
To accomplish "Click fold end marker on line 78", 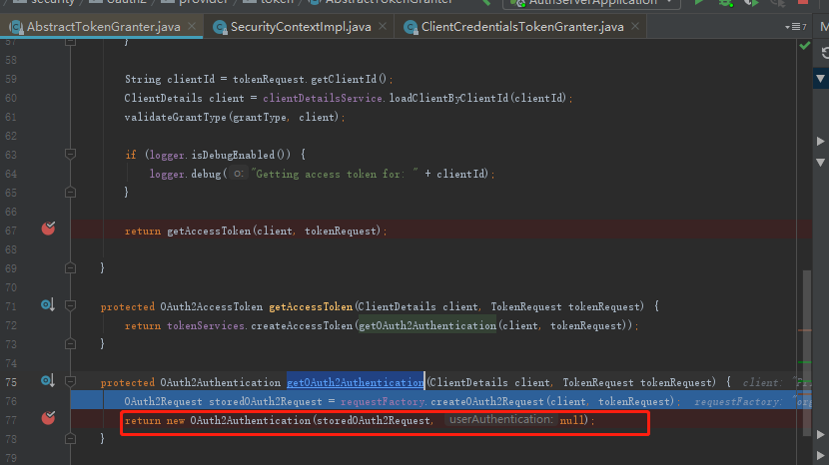I will pyautogui.click(x=70, y=439).
